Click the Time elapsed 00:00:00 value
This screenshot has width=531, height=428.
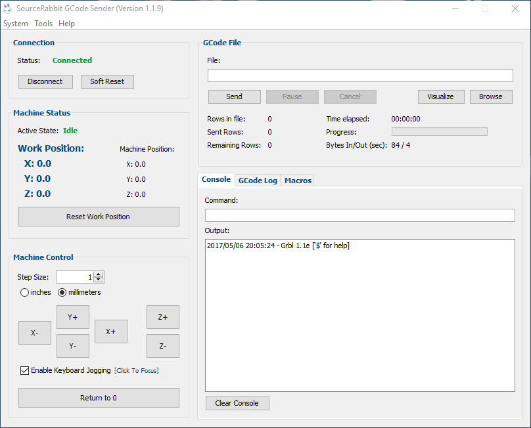pyautogui.click(x=405, y=119)
